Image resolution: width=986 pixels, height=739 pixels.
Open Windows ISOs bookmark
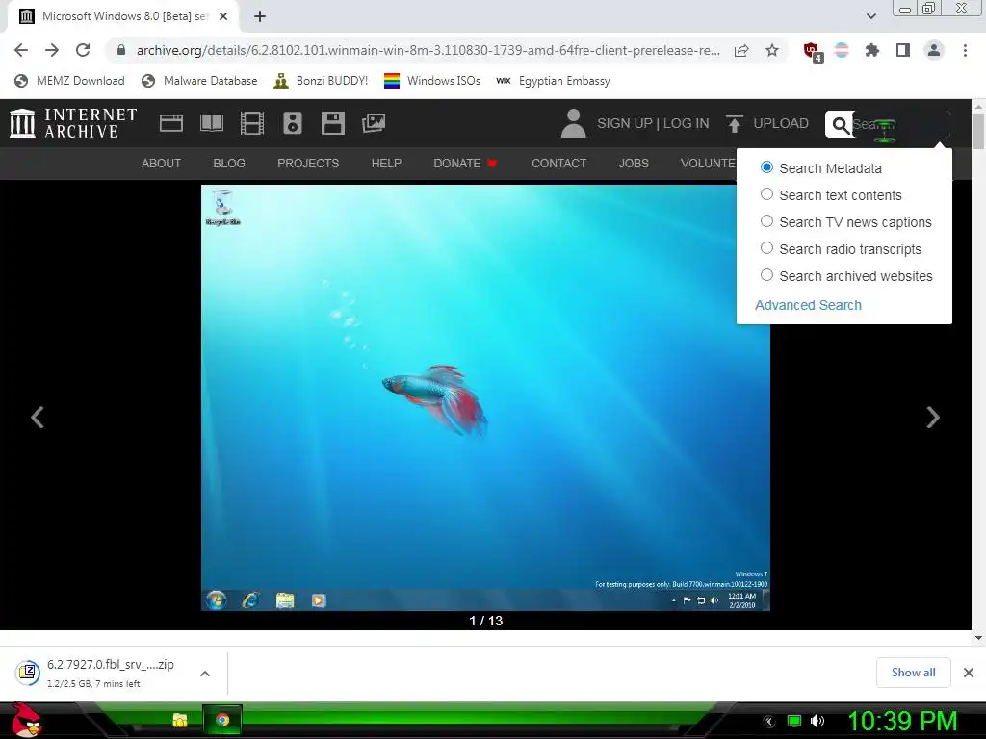pyautogui.click(x=432, y=81)
